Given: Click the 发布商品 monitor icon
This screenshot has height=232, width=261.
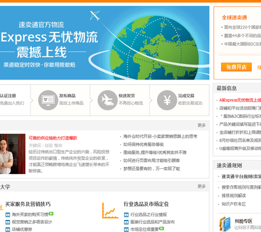Looking at the screenshot, I should point(48,100).
